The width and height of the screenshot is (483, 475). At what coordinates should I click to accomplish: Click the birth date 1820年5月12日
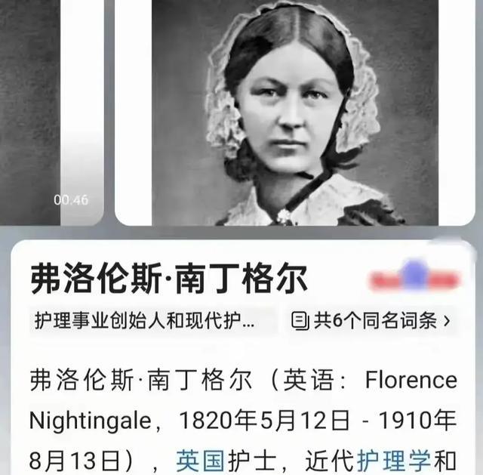[264, 421]
